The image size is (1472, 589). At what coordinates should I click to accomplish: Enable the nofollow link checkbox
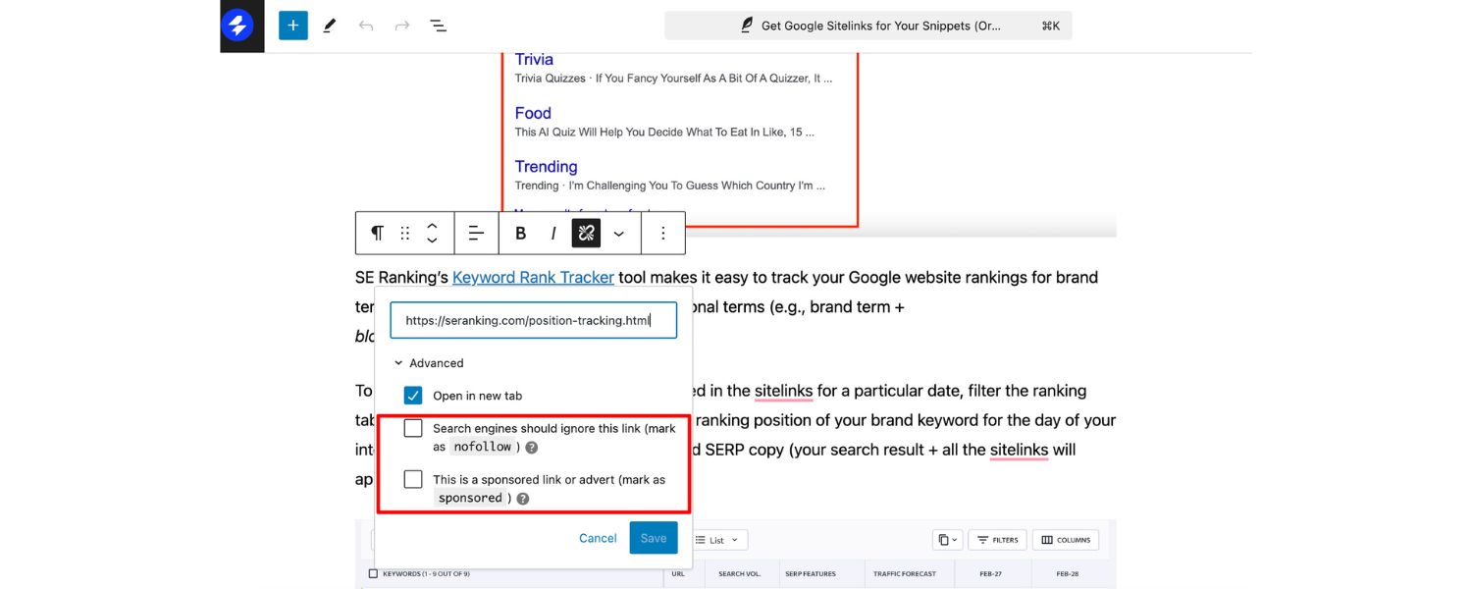coord(413,428)
